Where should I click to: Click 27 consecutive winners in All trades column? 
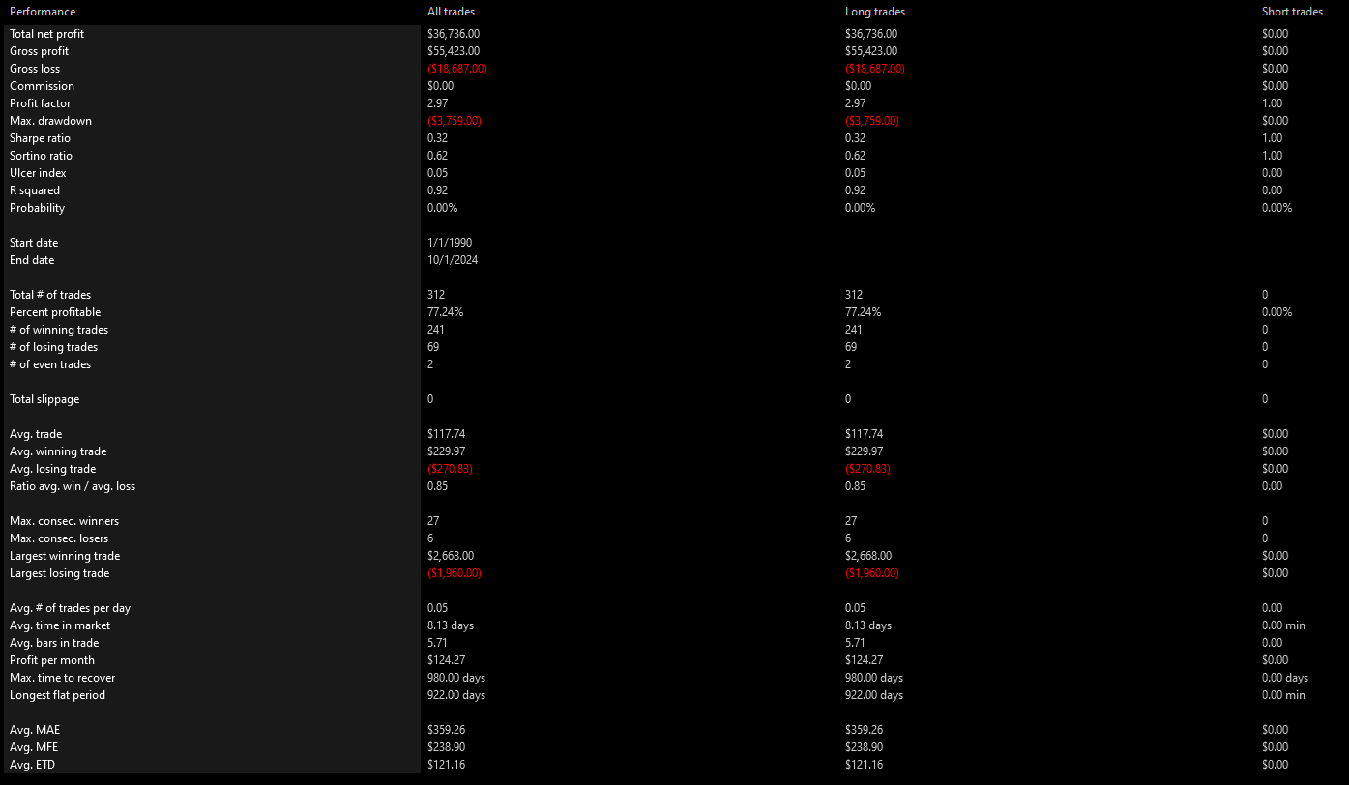[433, 521]
